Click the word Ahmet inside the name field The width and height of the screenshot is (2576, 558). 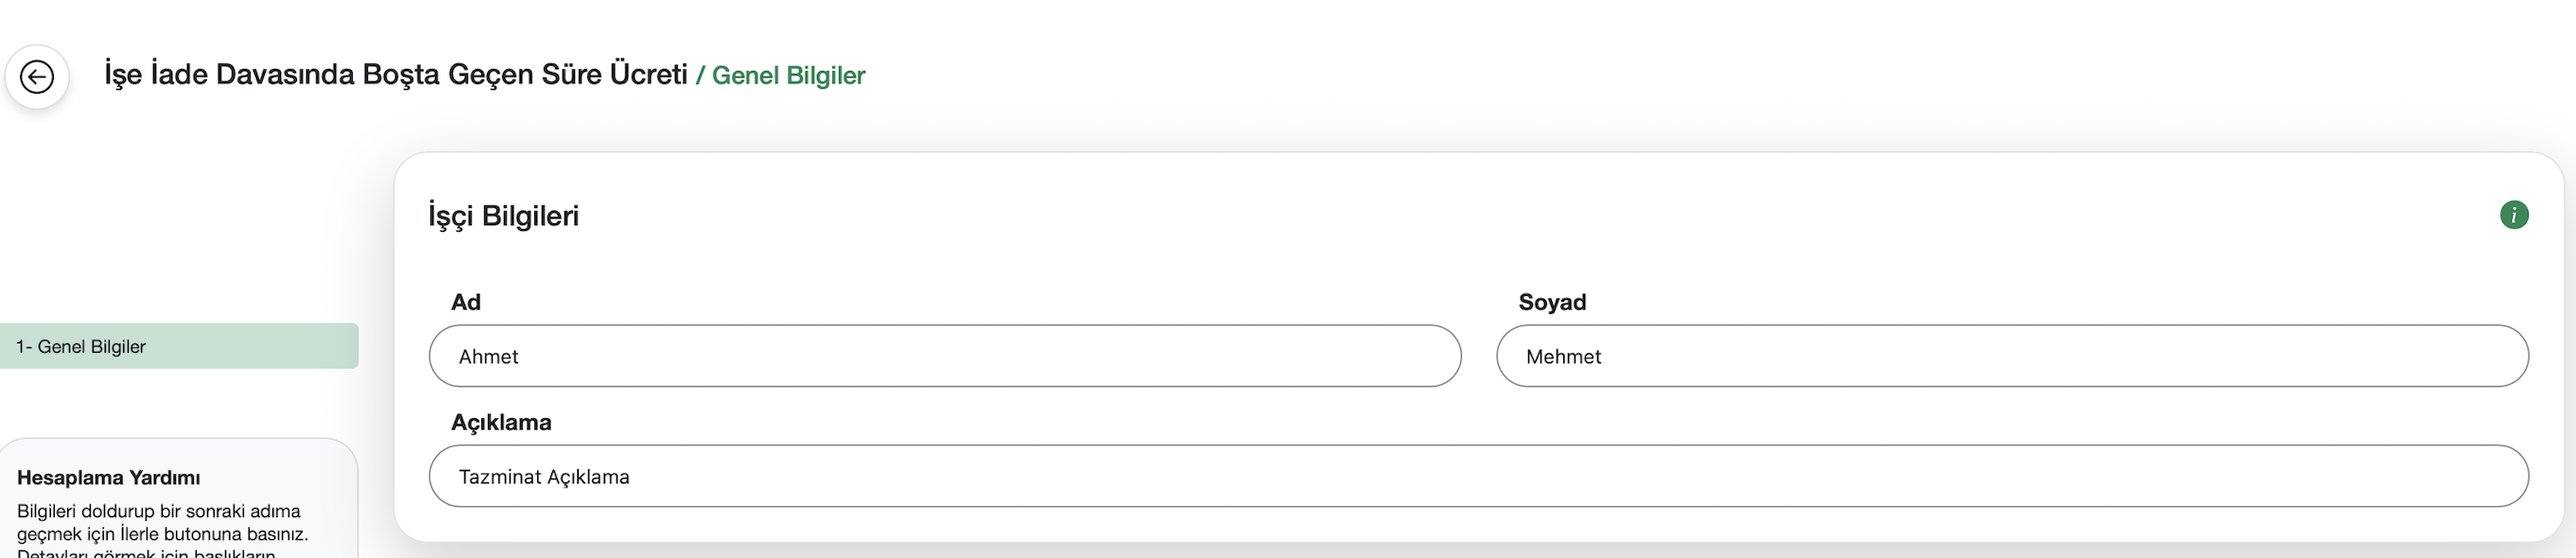tap(488, 357)
